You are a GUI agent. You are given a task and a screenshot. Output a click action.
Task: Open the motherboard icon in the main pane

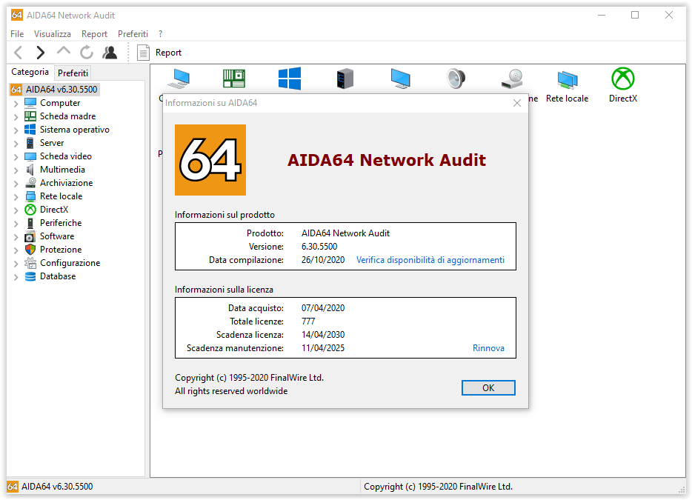click(x=234, y=79)
